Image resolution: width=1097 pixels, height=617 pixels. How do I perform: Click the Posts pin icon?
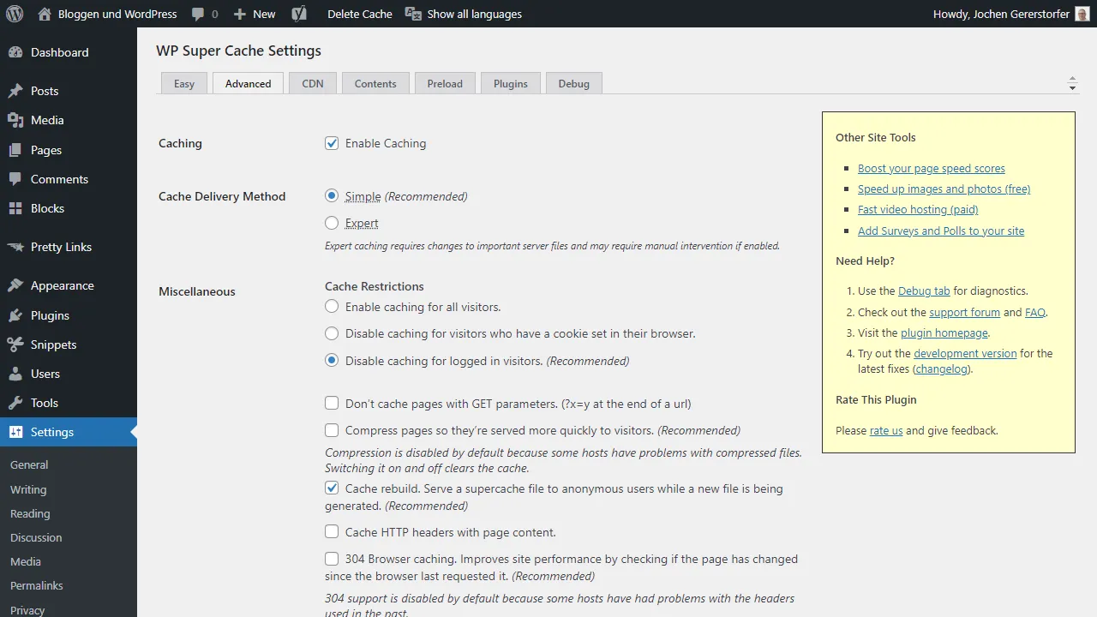15,91
